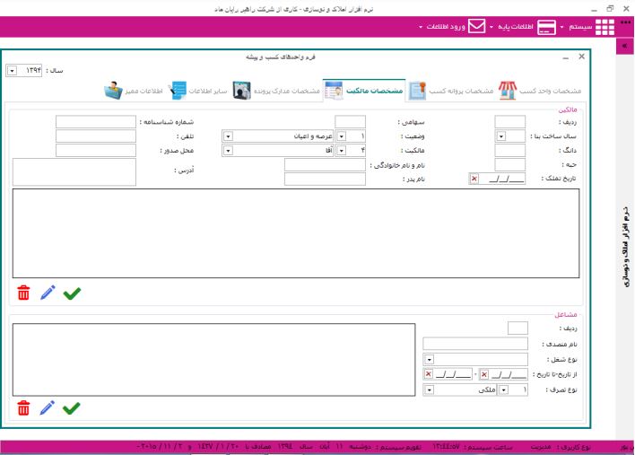Screen dimensions: 635x455
Task: Clear the occupants end date with its X box
Action: [x=428, y=374]
